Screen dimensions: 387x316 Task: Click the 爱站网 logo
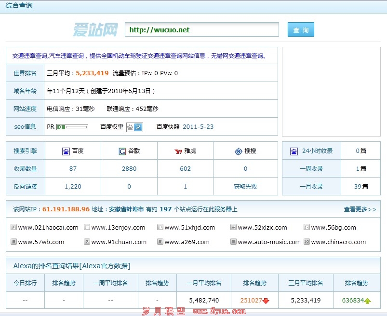[95, 29]
